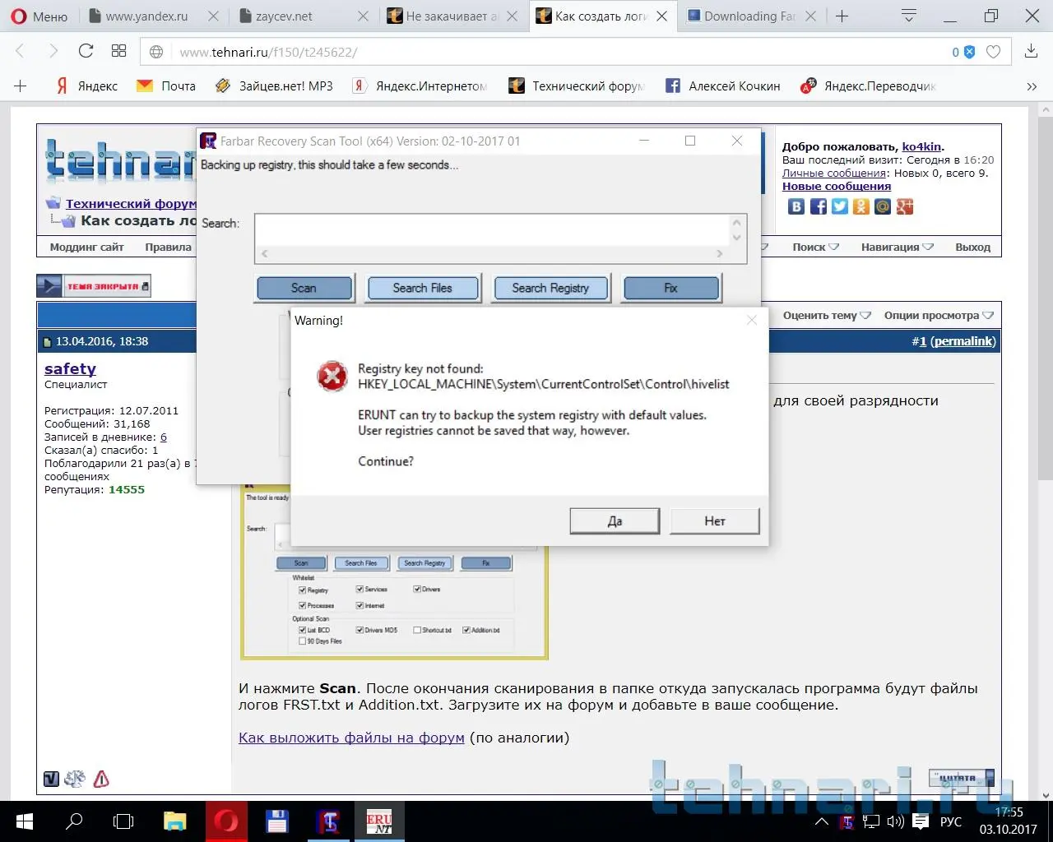Open the Новые сообщения link
This screenshot has height=842, width=1053.
coord(837,186)
